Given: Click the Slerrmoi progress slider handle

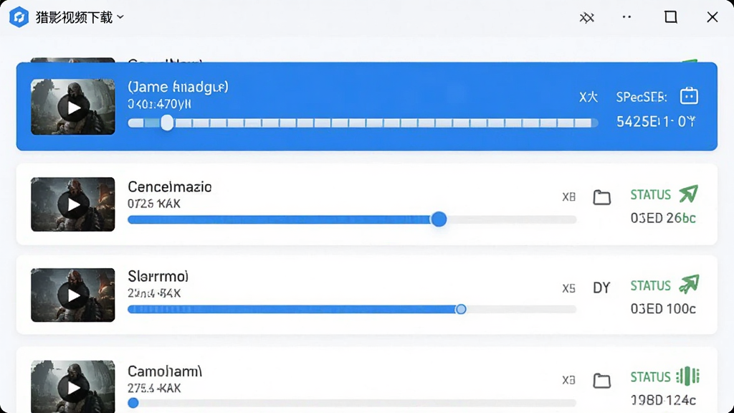Looking at the screenshot, I should pos(461,309).
